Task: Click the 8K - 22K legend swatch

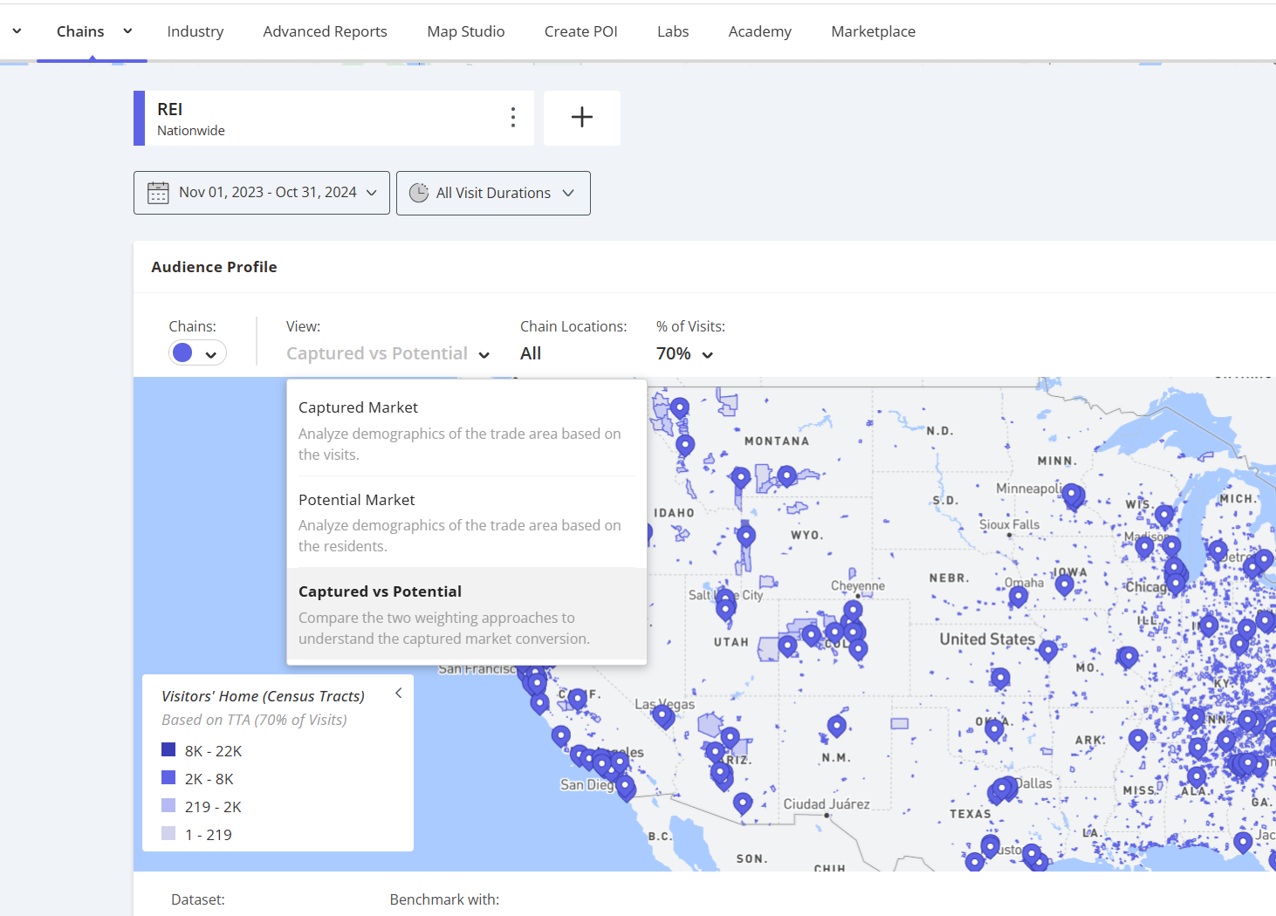Action: 168,749
